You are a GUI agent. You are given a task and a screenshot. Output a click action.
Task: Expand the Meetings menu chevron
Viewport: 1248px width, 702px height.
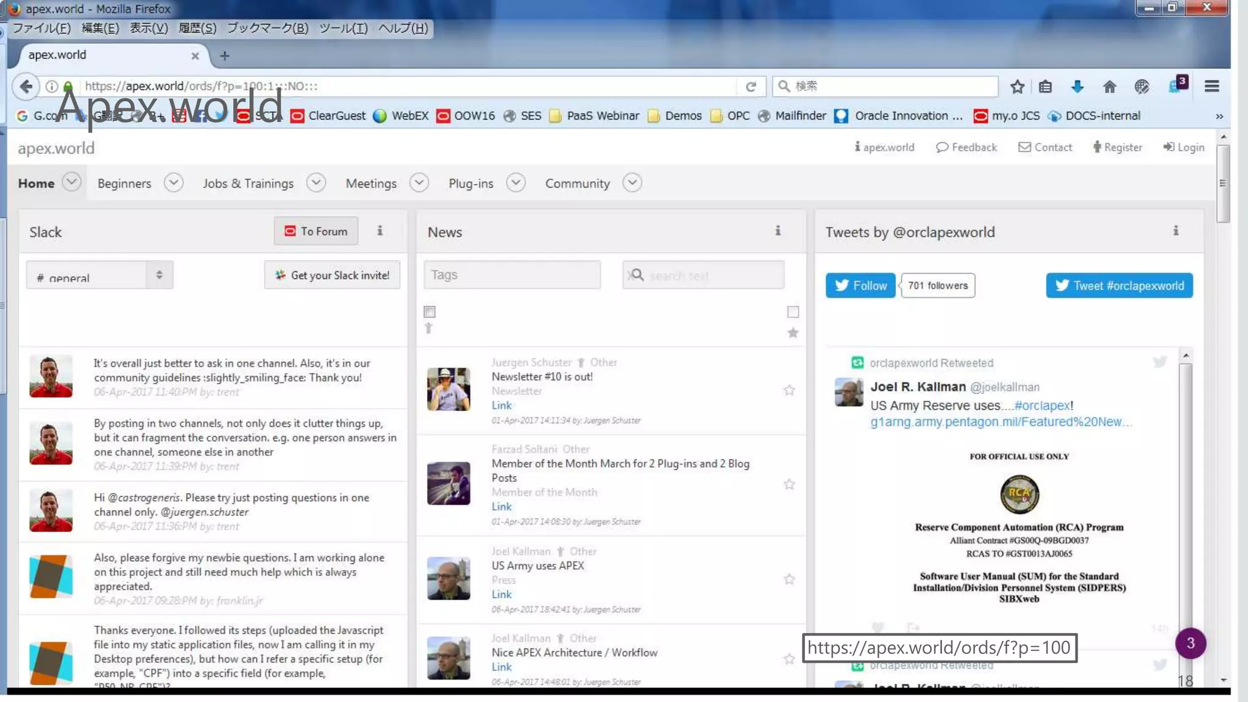click(x=419, y=183)
